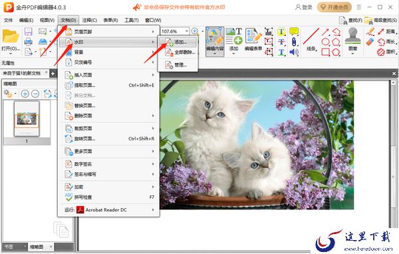This screenshot has width=399, height=254.
Task: Open the 贝茨编号 Bates numbering submenu
Action: tap(109, 63)
